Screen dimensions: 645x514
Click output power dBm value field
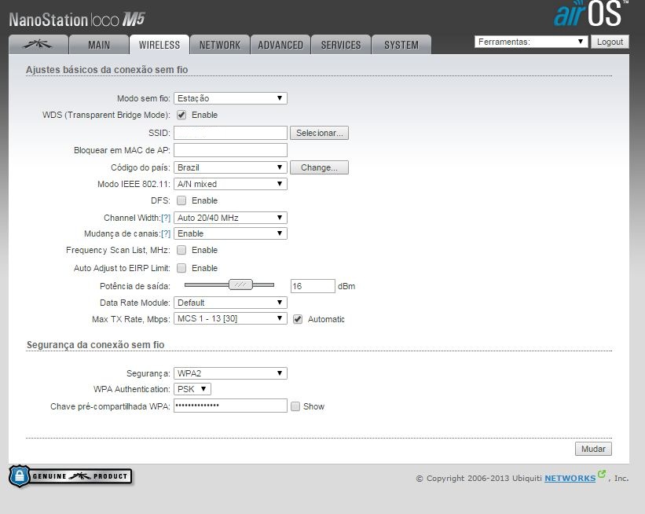313,286
